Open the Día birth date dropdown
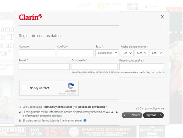This screenshot has height=138, width=183. (127, 53)
